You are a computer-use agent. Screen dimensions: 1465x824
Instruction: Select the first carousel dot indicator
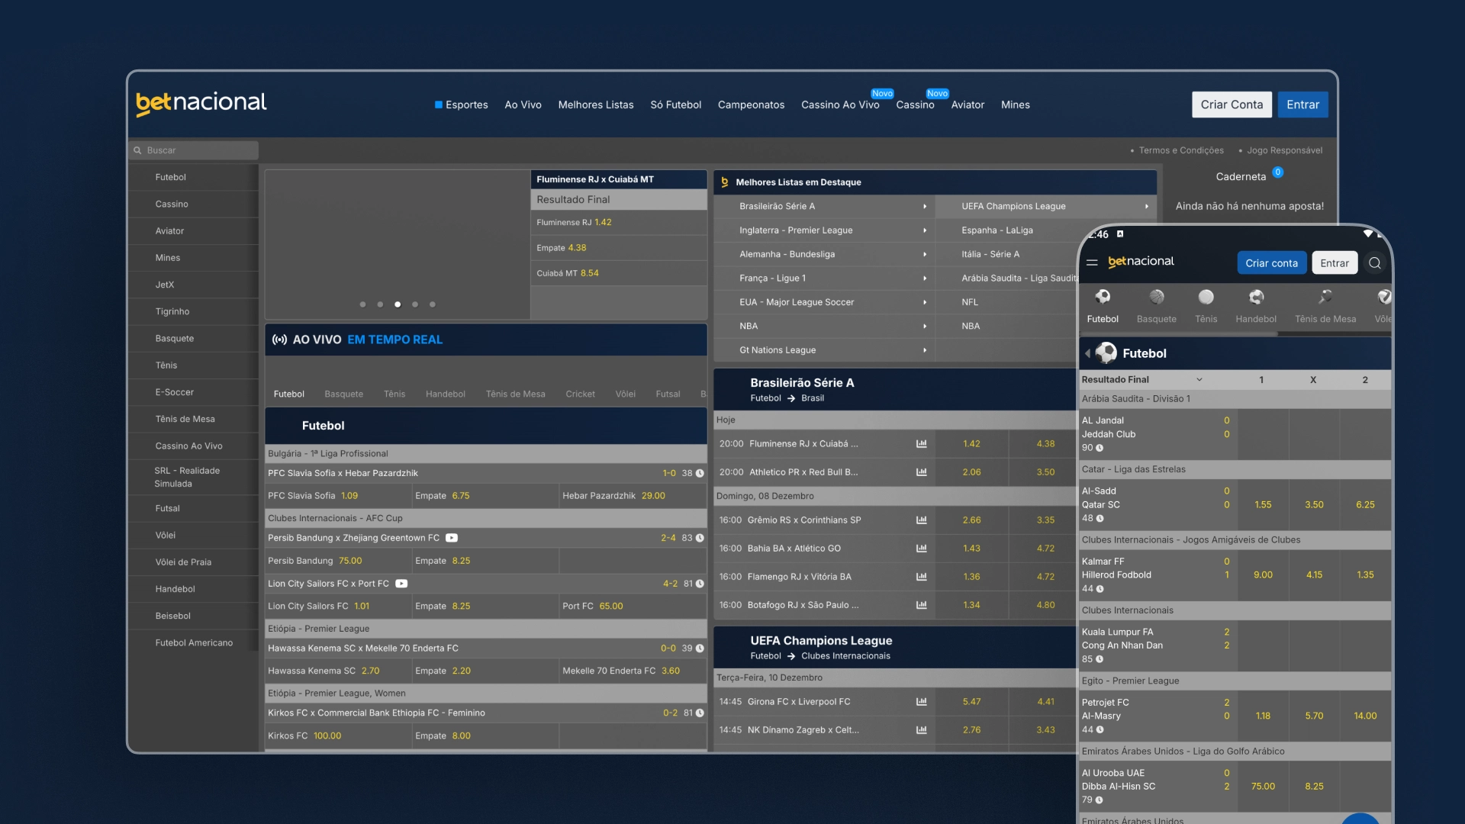[362, 304]
